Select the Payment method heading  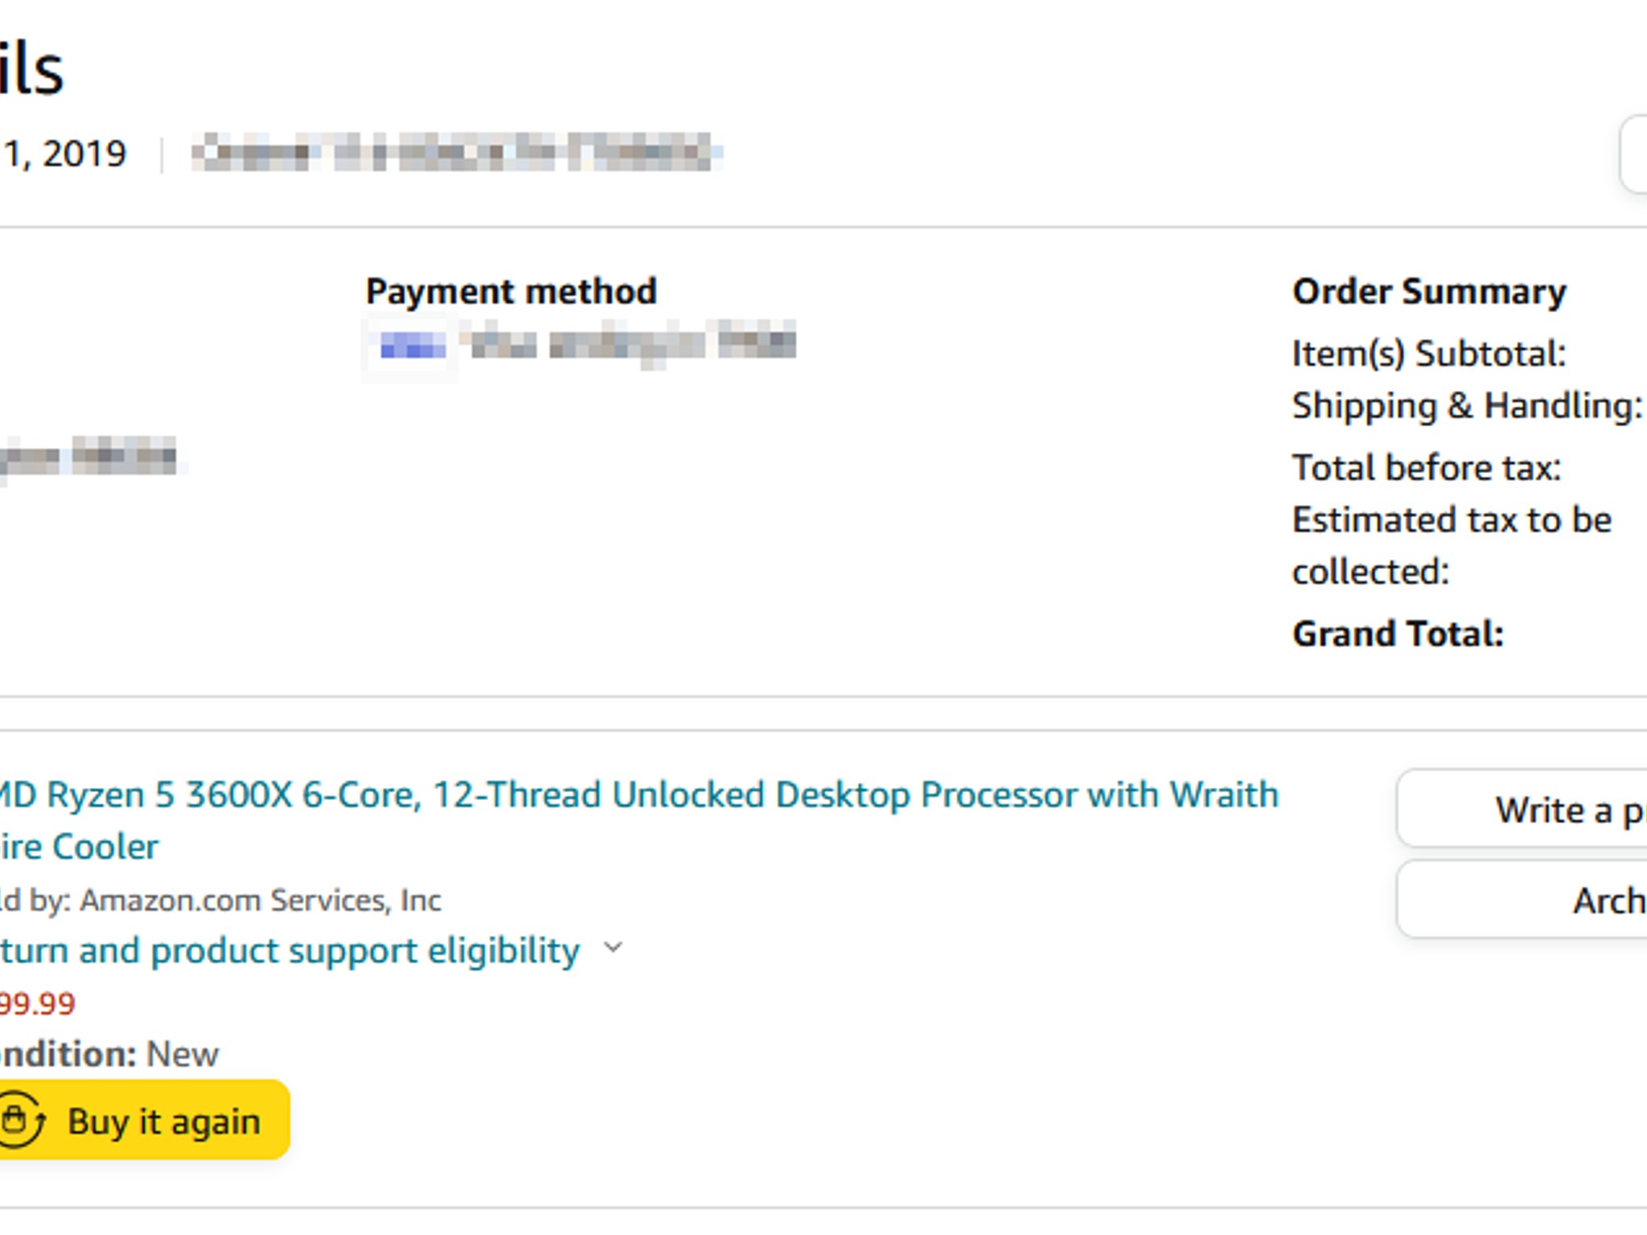coord(511,291)
